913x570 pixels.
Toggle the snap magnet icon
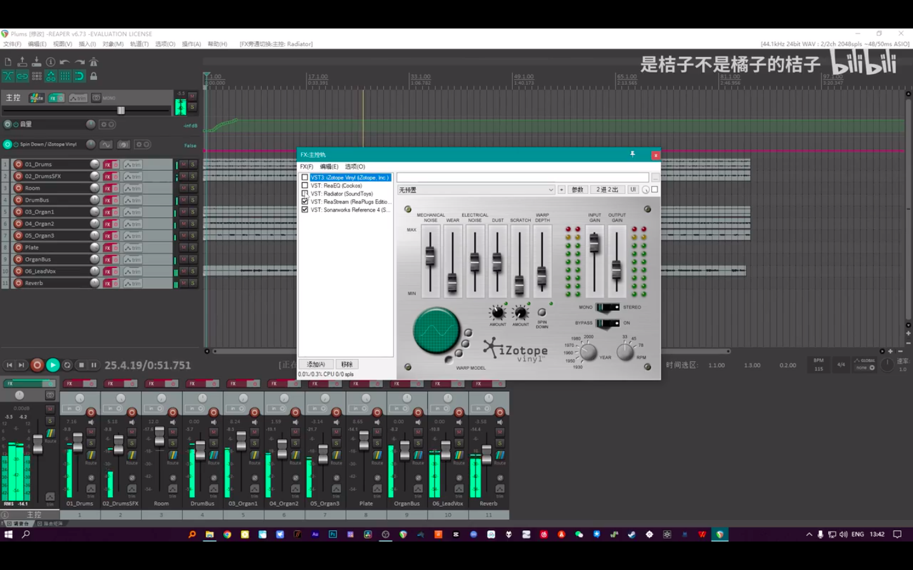click(x=79, y=76)
